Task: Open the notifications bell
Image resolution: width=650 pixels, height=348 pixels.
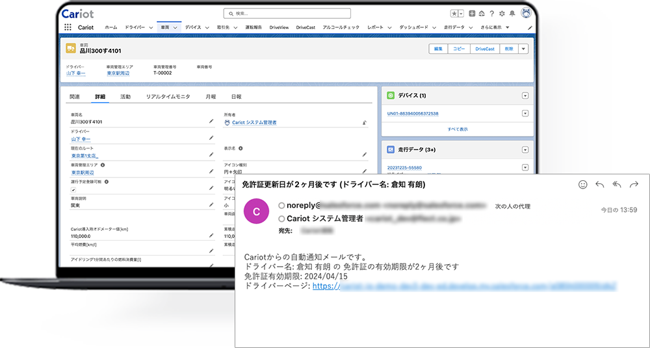Action: [x=512, y=14]
